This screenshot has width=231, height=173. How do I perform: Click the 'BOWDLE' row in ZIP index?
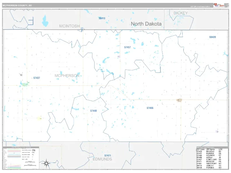tap(209, 151)
